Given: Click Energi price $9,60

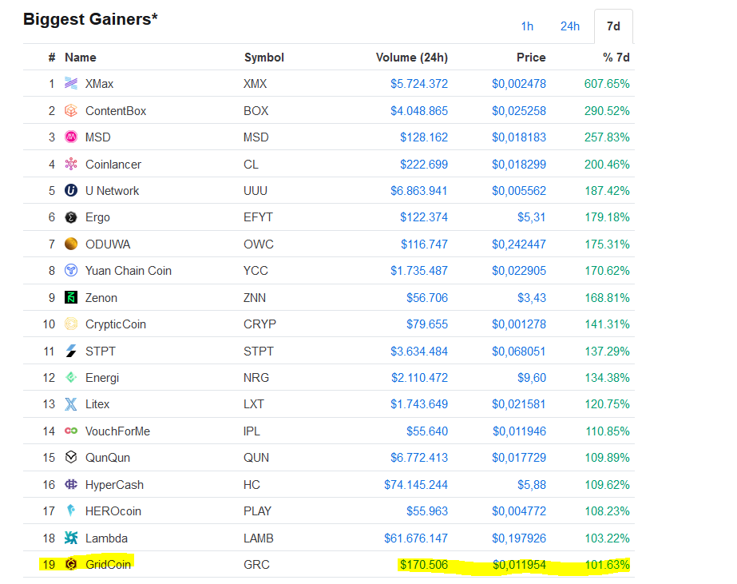Looking at the screenshot, I should 532,378.
